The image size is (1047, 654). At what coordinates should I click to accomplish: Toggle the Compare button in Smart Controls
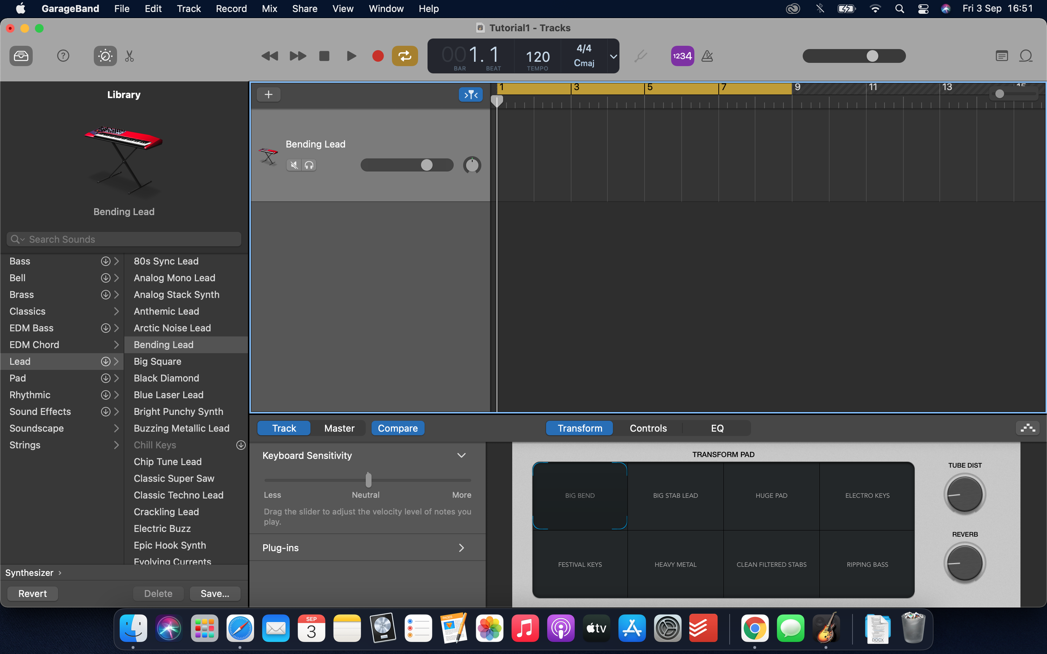[398, 428]
